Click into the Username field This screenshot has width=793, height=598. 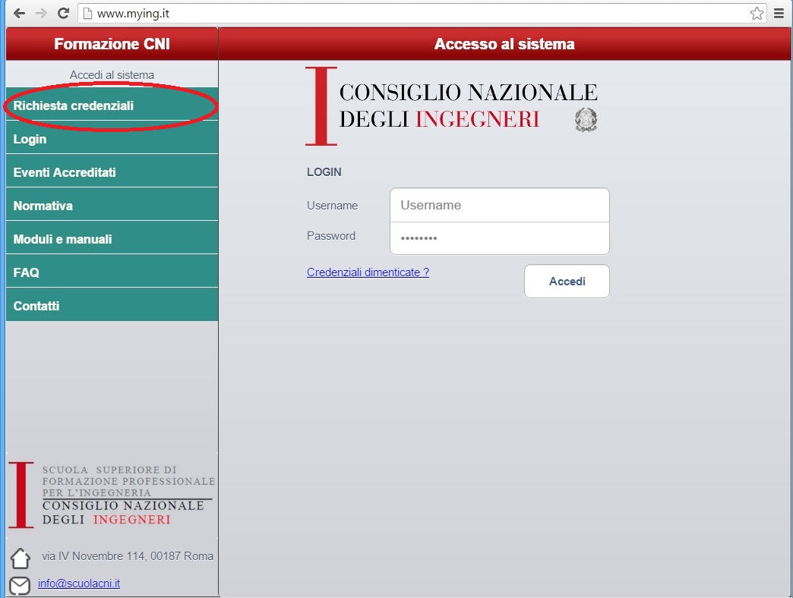(500, 205)
